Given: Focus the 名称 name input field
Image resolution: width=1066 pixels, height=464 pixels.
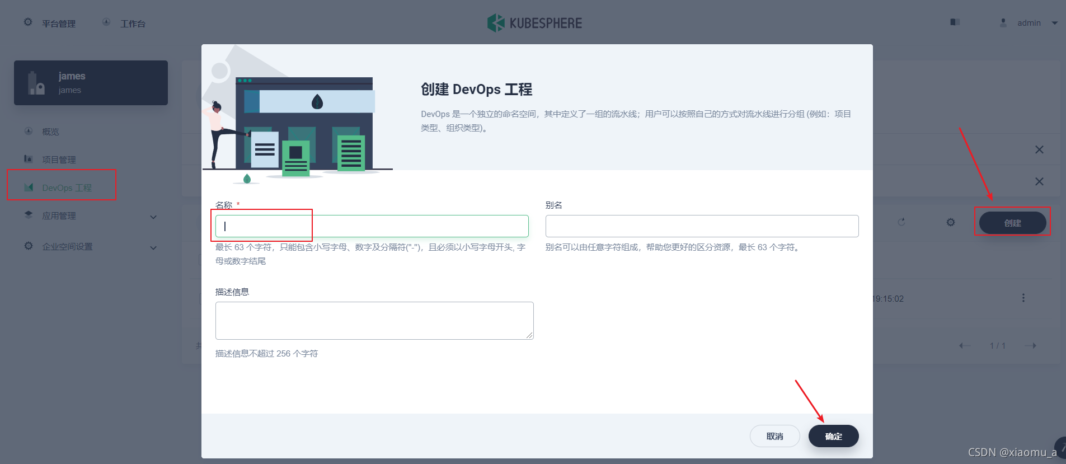Looking at the screenshot, I should [372, 226].
